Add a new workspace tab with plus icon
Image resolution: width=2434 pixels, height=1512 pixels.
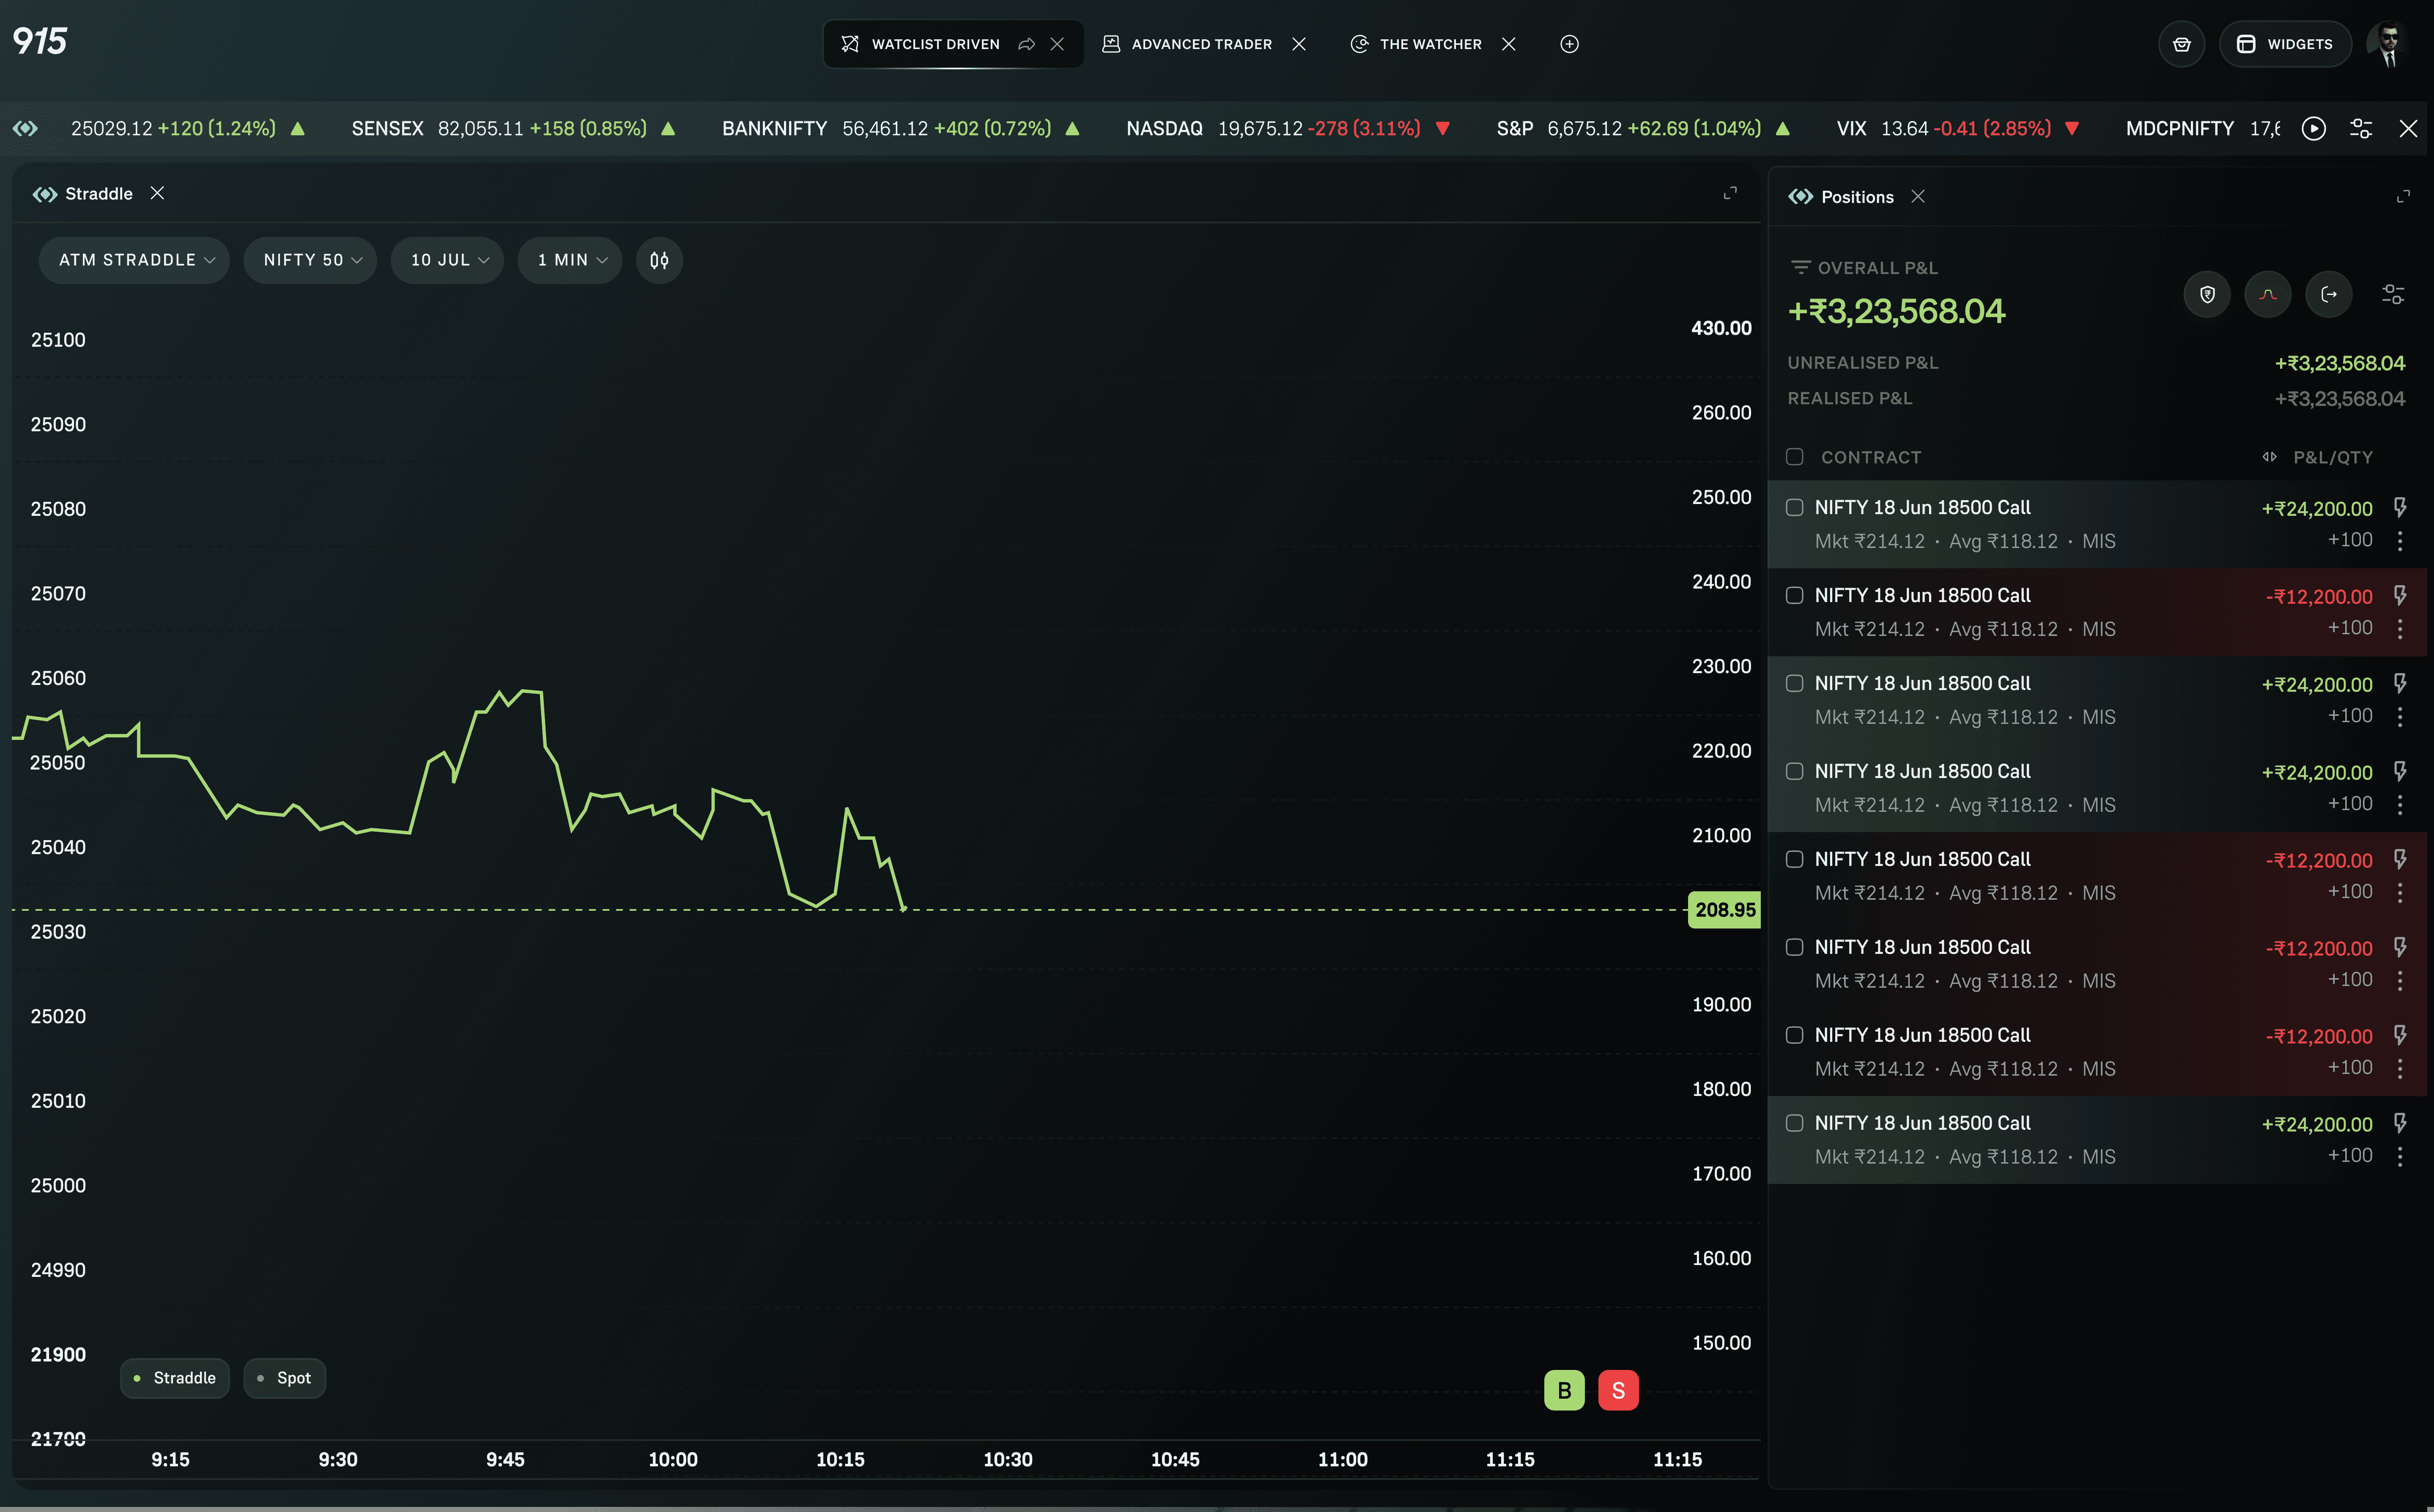[1569, 44]
